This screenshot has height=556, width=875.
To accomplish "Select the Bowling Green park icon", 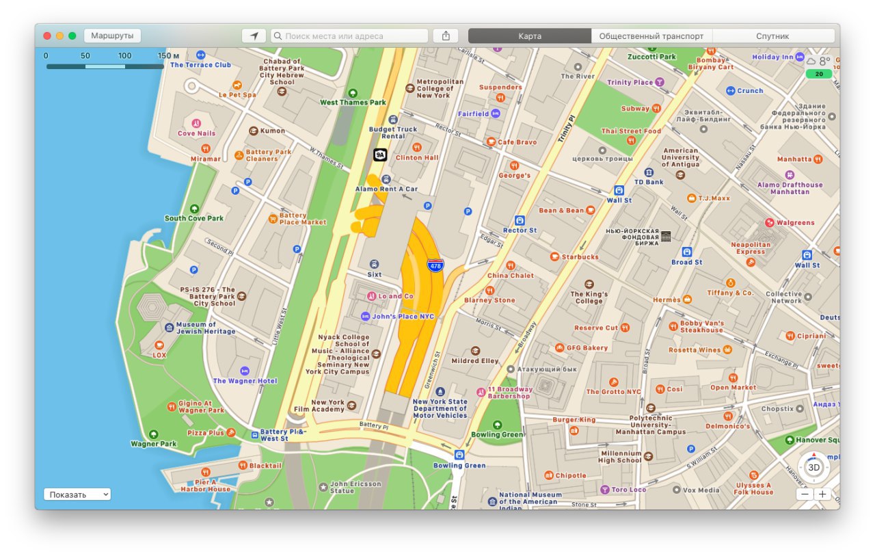I will [x=497, y=424].
